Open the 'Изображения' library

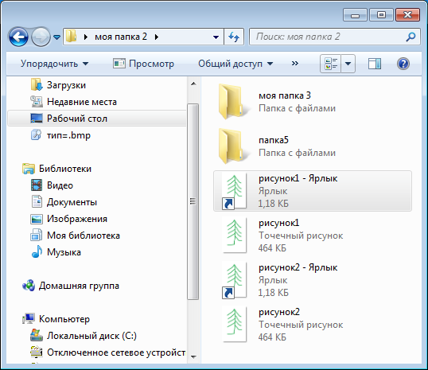point(77,219)
